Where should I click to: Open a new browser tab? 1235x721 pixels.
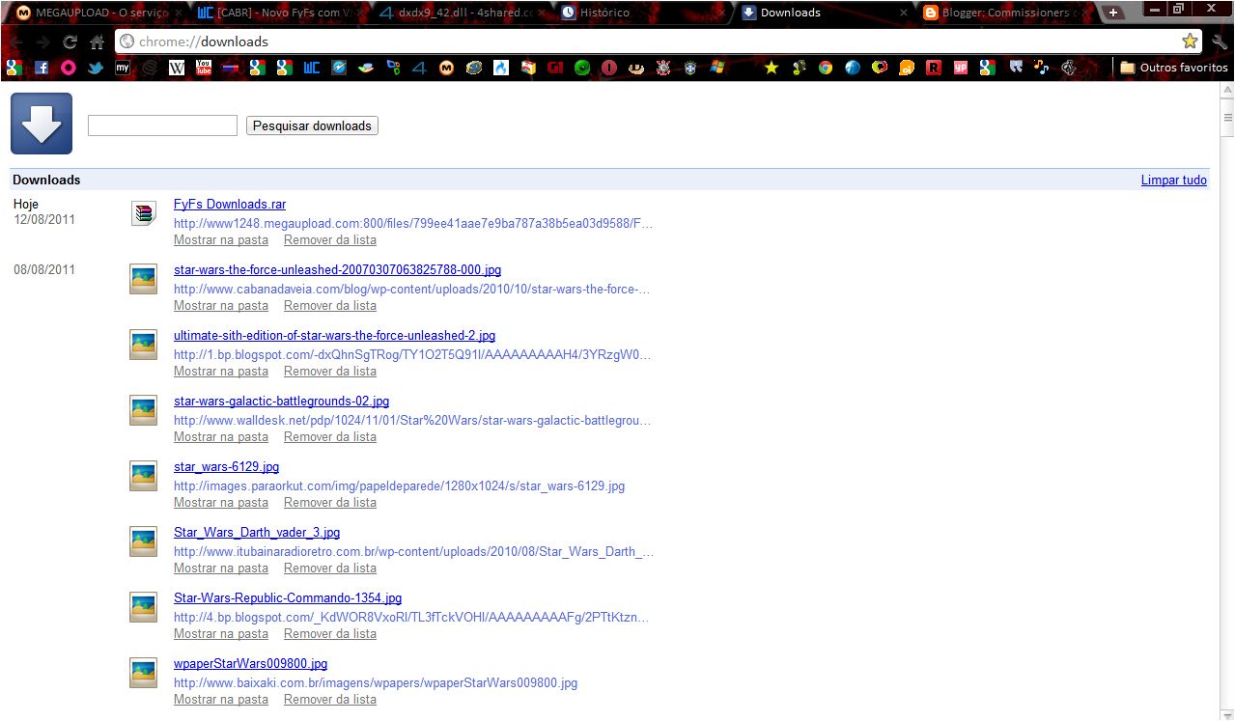click(1113, 13)
